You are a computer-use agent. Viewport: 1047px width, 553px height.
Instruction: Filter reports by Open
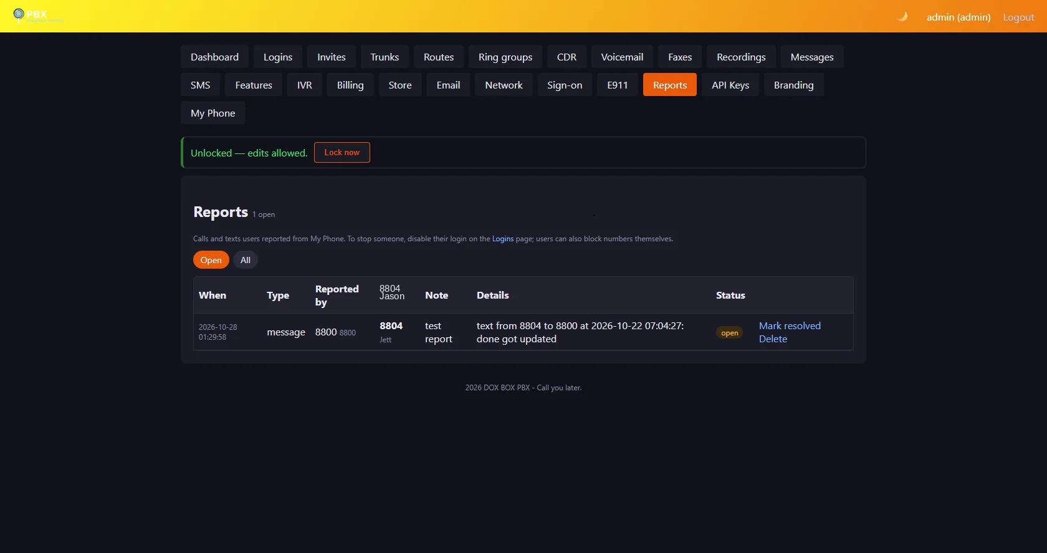(211, 260)
